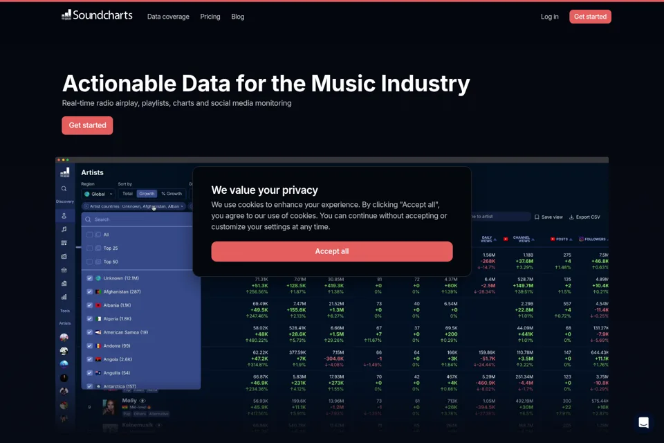Open the Charts bar-graph sidebar icon
The image size is (664, 443).
click(64, 297)
